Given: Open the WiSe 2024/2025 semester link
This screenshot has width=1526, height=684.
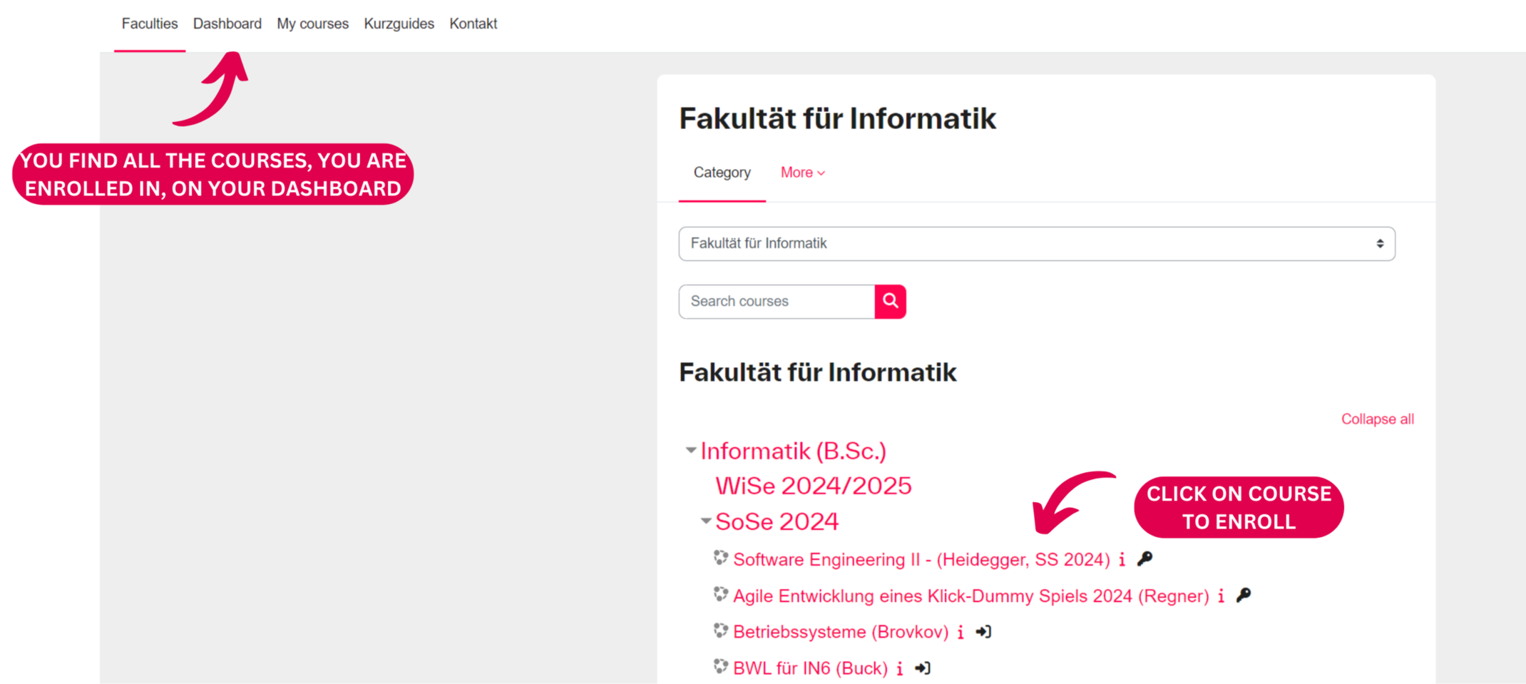Looking at the screenshot, I should click(813, 486).
